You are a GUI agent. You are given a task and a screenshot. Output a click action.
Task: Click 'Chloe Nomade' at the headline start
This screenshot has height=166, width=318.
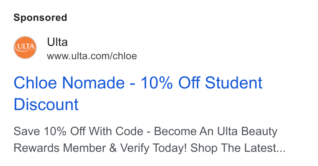coord(69,83)
